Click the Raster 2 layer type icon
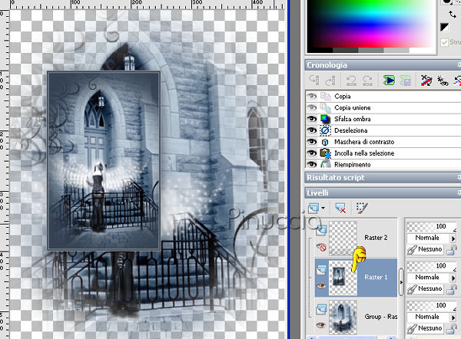The width and height of the screenshot is (461, 339). coord(321,231)
